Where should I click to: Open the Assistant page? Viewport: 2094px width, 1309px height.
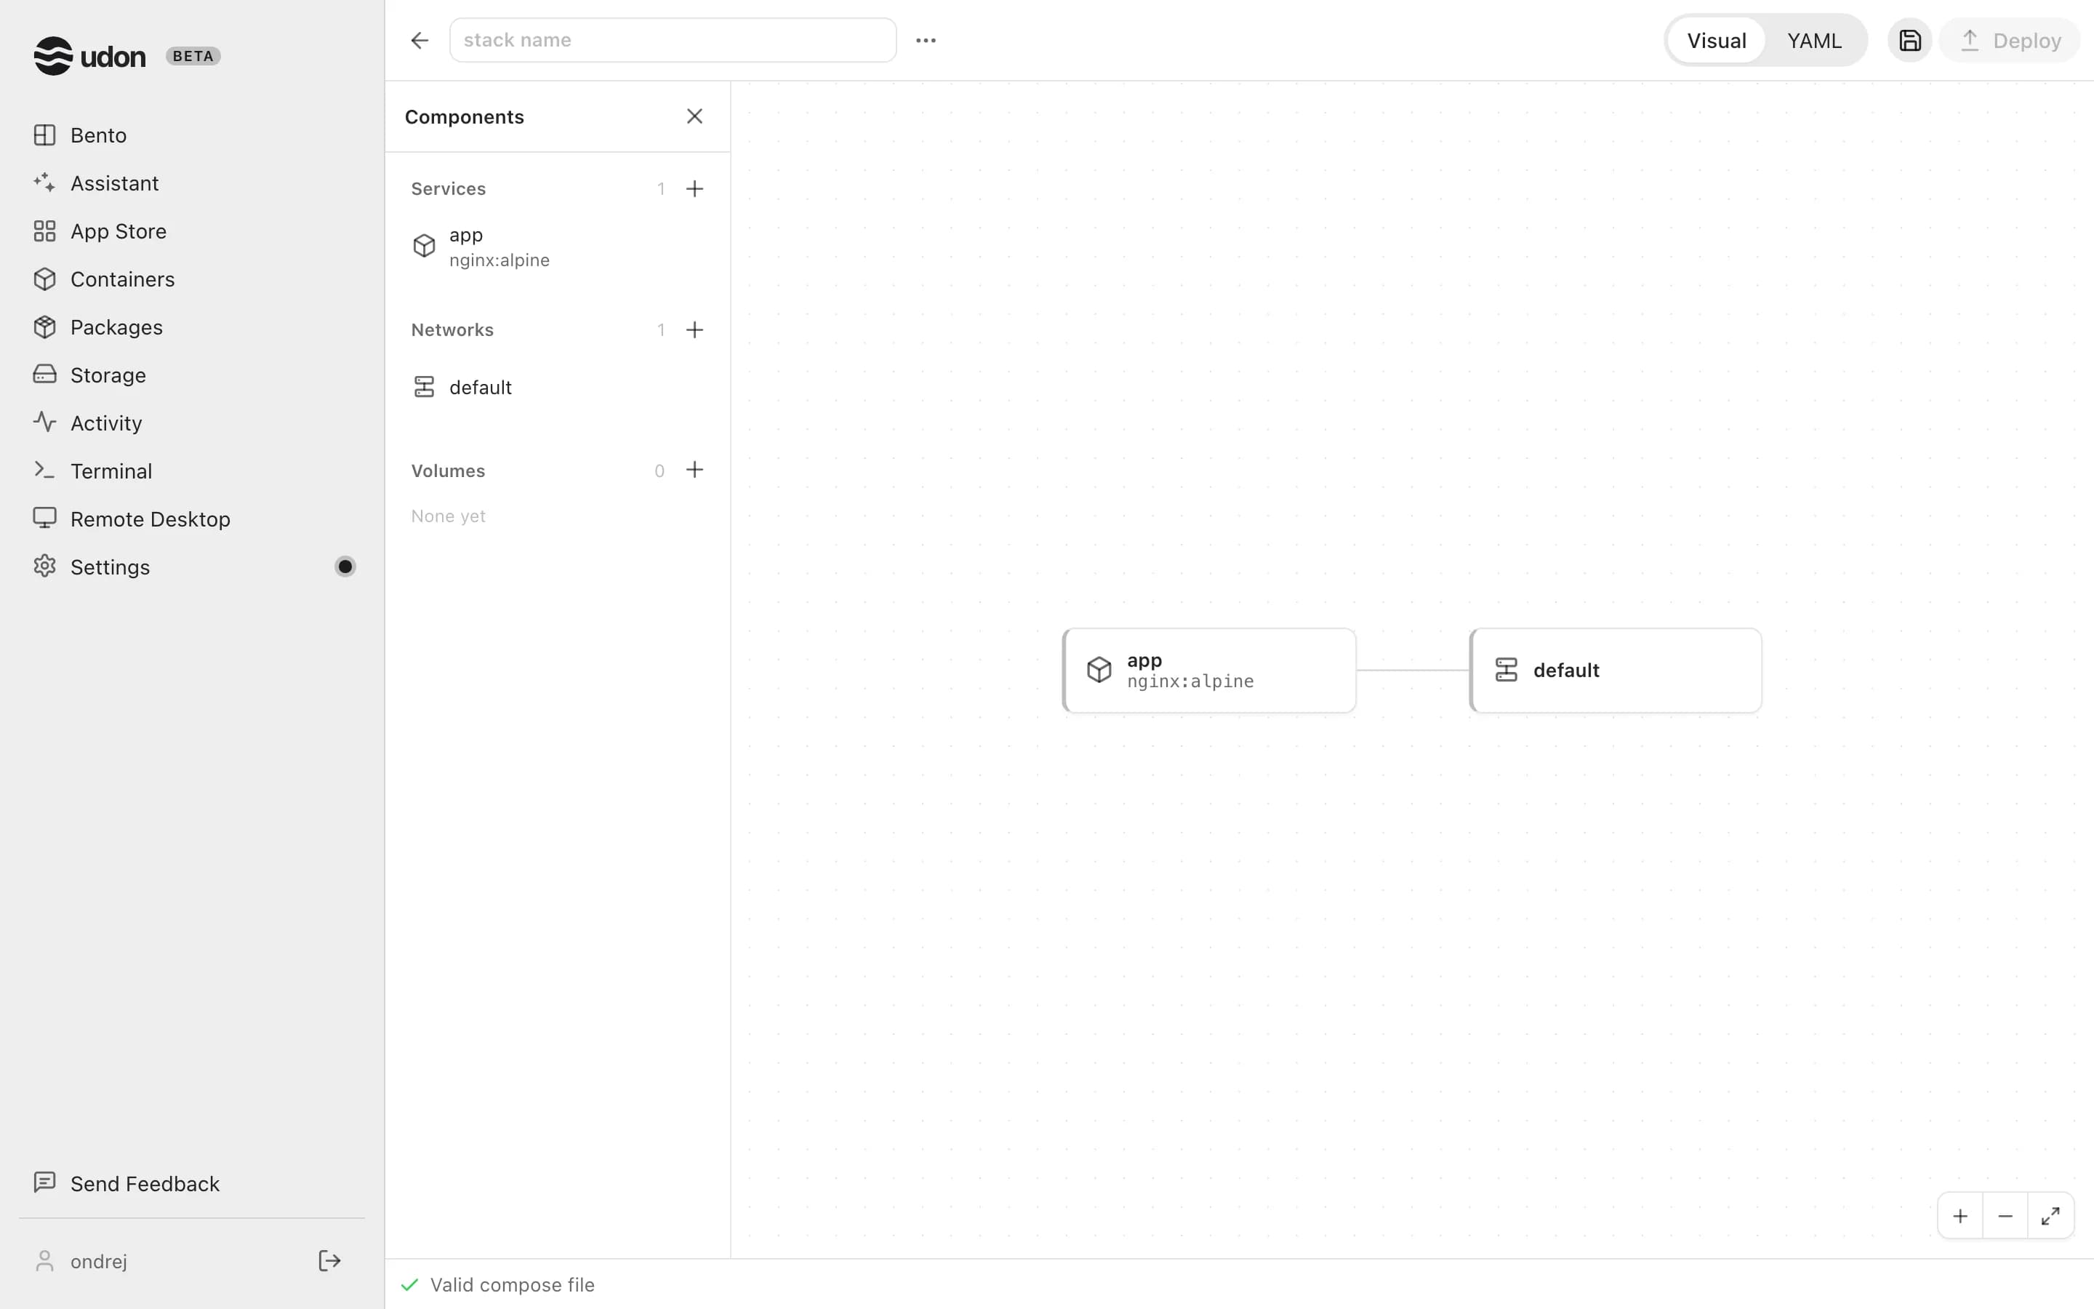192,183
